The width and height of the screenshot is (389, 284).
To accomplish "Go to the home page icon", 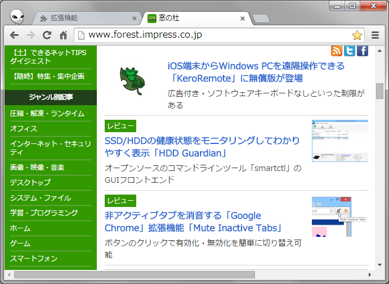I will coord(63,35).
